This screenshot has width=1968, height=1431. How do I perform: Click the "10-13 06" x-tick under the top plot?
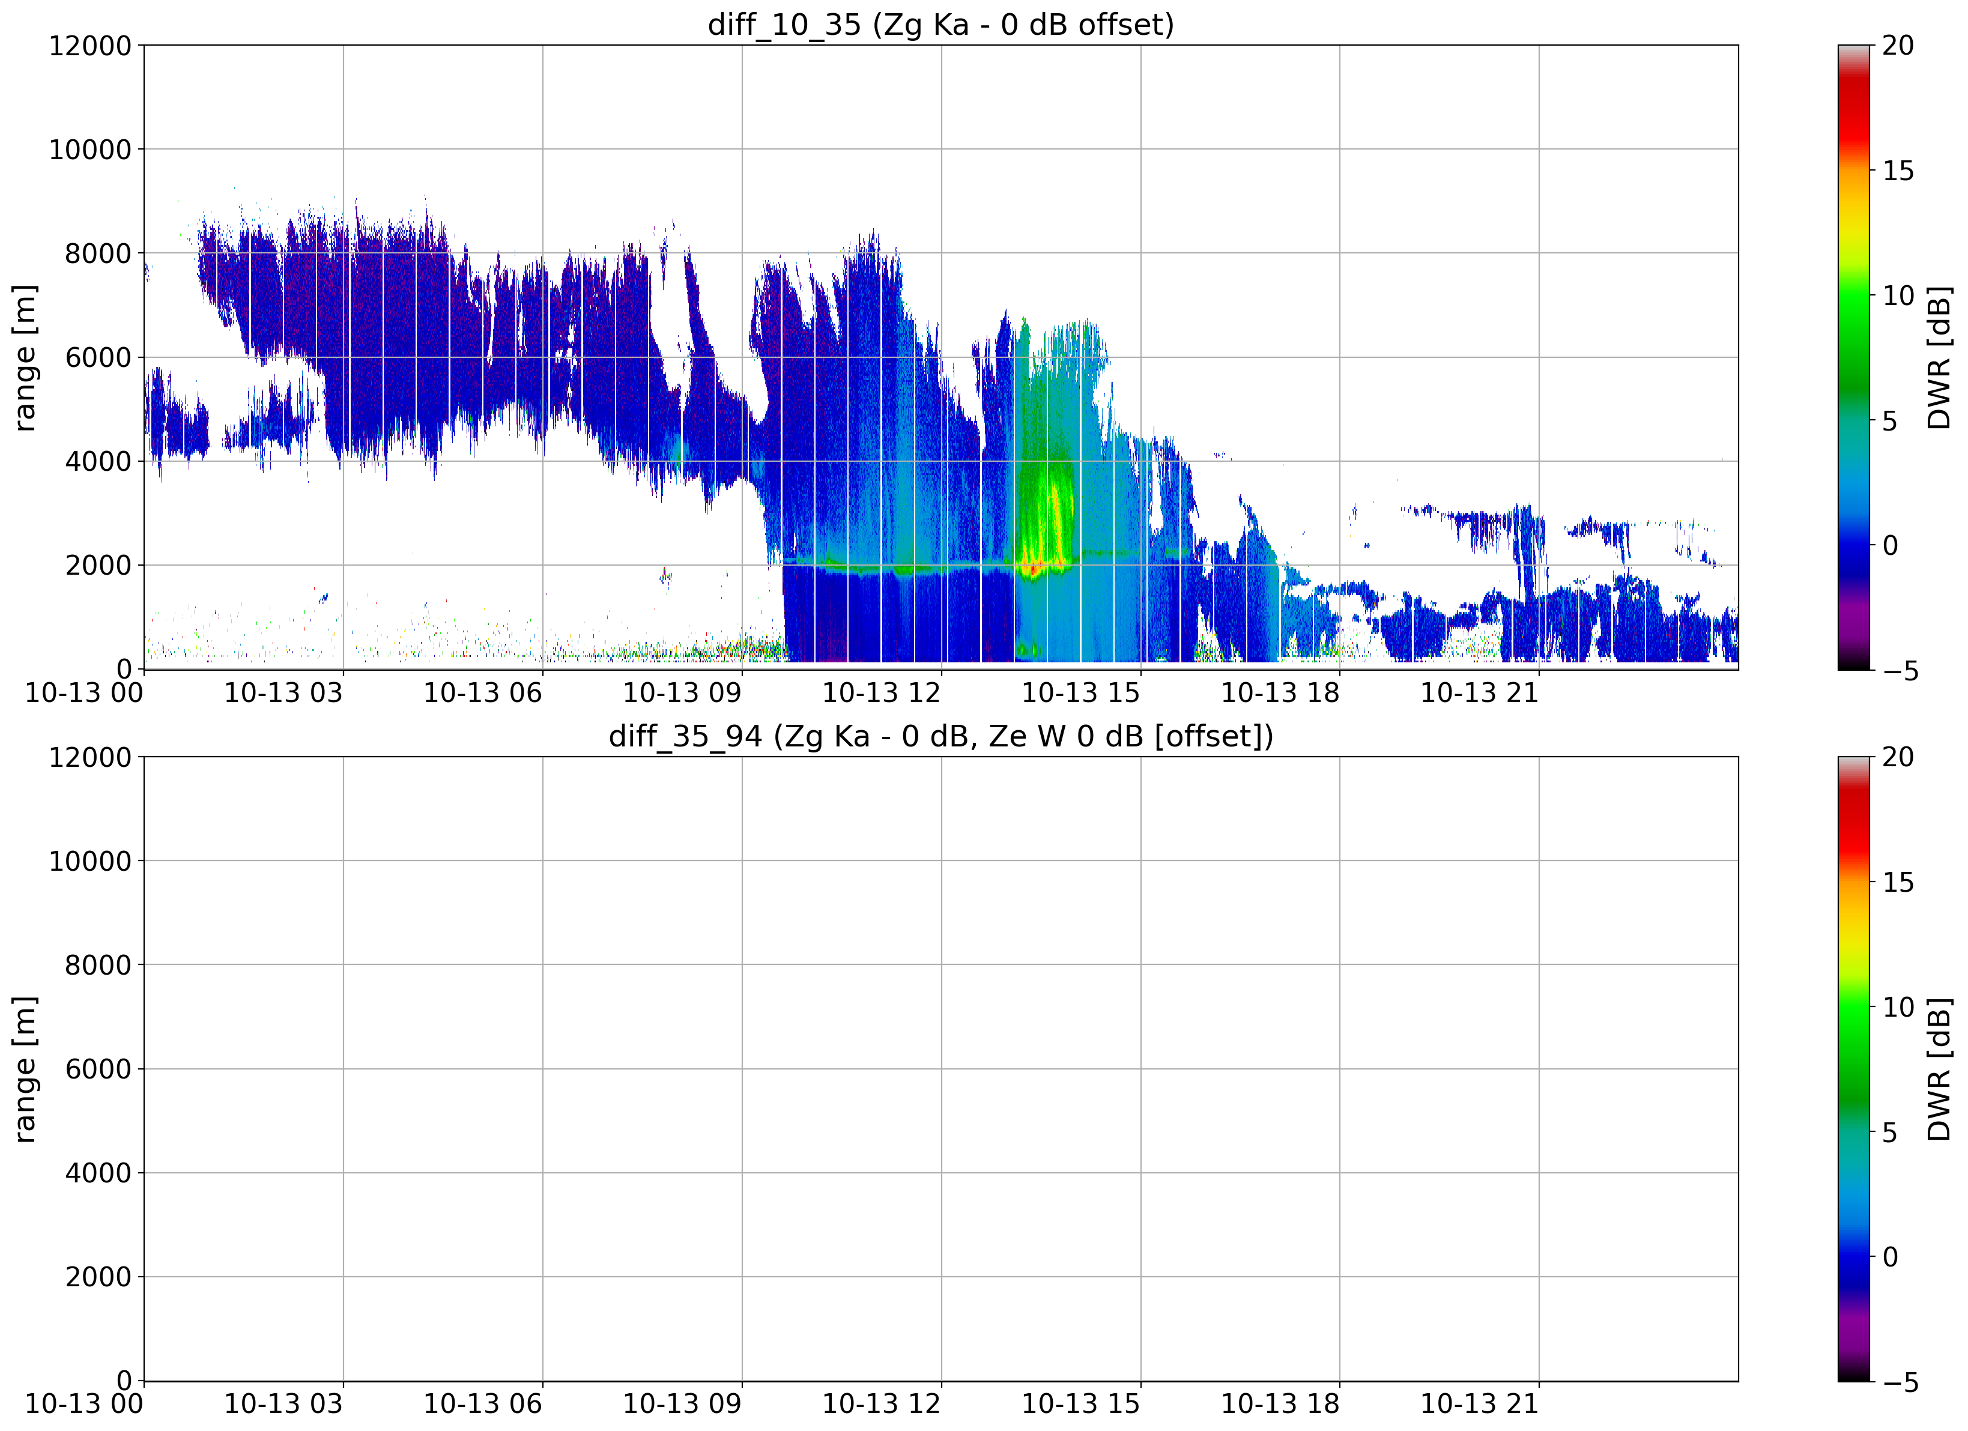pos(482,692)
